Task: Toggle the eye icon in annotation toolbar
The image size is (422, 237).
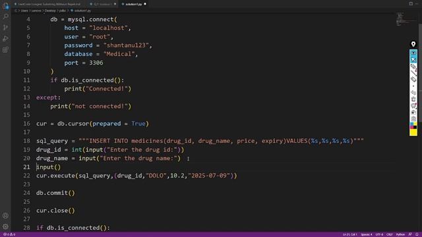Action: point(413,53)
